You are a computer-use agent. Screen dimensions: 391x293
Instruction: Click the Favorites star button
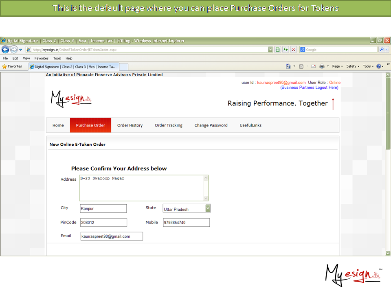12,66
